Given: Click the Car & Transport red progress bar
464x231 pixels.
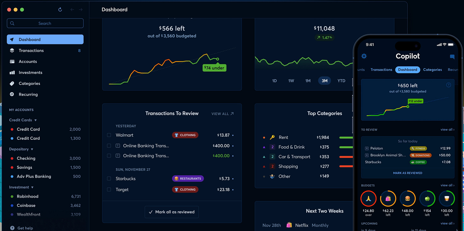Looking at the screenshot, I should coord(346,157).
